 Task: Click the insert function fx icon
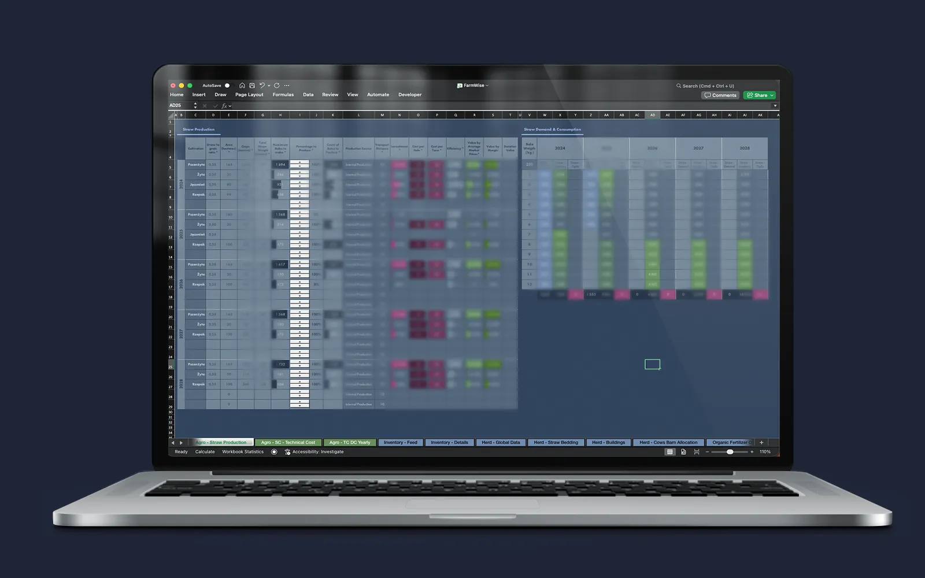[224, 106]
